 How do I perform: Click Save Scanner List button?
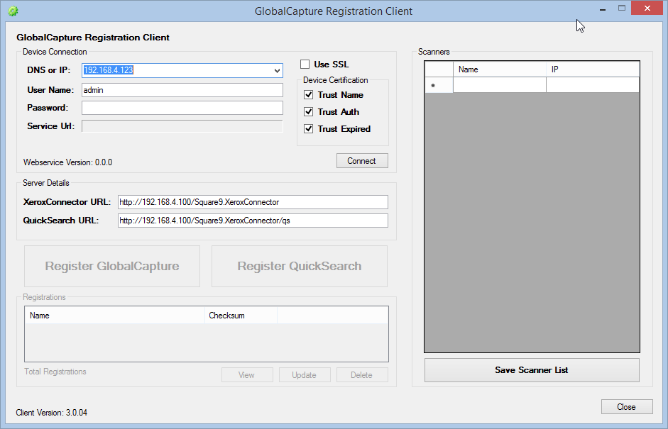pyautogui.click(x=532, y=370)
